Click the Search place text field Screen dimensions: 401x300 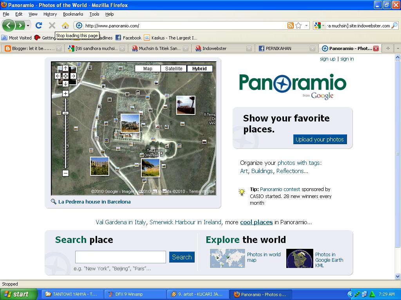[x=121, y=257]
